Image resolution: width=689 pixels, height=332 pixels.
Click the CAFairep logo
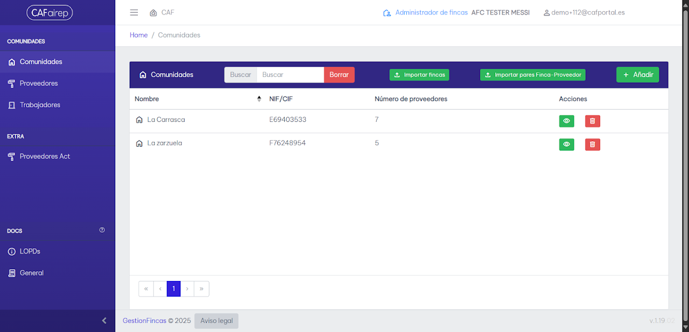coord(50,12)
